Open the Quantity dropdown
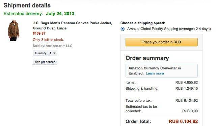The height and width of the screenshot is (126, 216). coord(45,53)
